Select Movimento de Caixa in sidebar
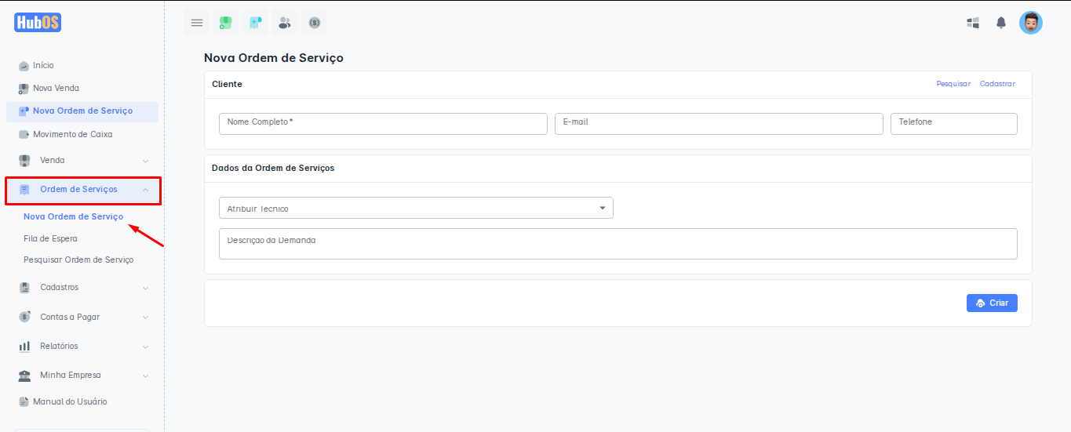1071x432 pixels. click(x=72, y=135)
